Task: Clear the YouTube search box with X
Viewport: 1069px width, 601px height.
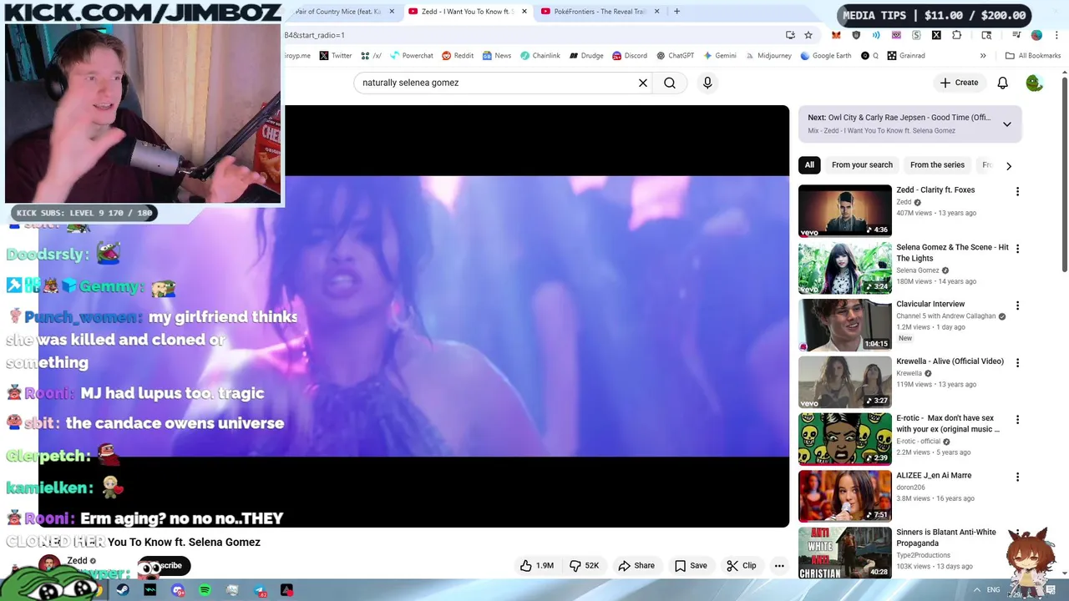Action: (x=643, y=83)
